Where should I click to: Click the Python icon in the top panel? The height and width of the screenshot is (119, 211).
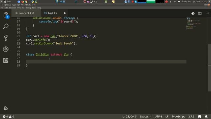pyautogui.click(x=33, y=2)
